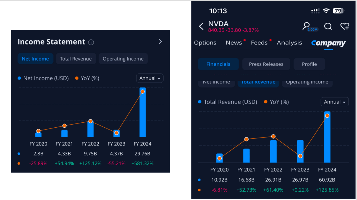Click the 4.37B net income value
Screen dimensions: 357x200
pos(116,154)
